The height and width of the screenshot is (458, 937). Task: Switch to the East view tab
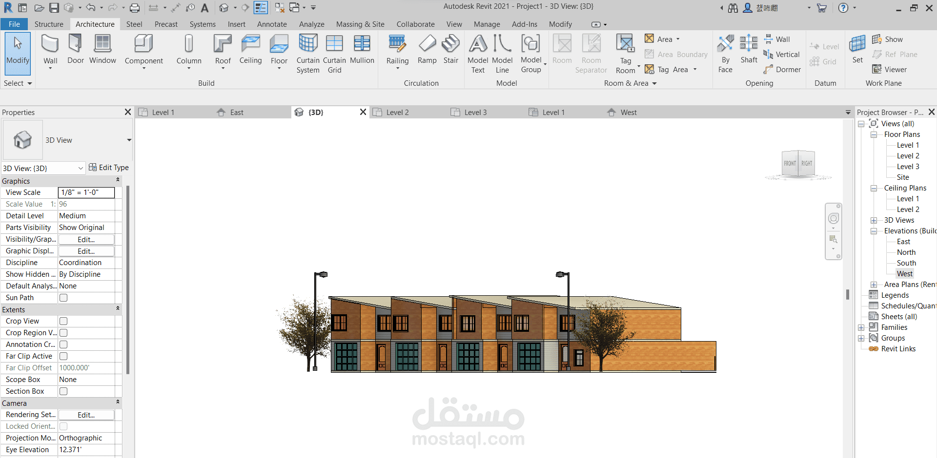pos(237,113)
